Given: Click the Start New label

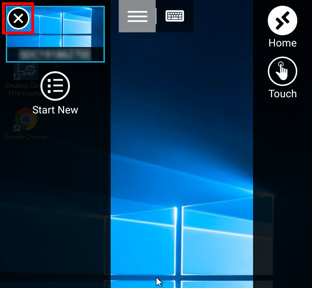Looking at the screenshot, I should [x=55, y=110].
